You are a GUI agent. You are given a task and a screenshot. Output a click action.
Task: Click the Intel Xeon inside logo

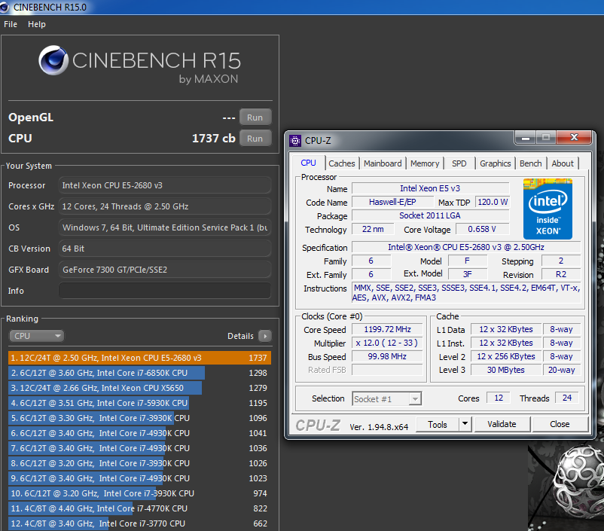[548, 209]
